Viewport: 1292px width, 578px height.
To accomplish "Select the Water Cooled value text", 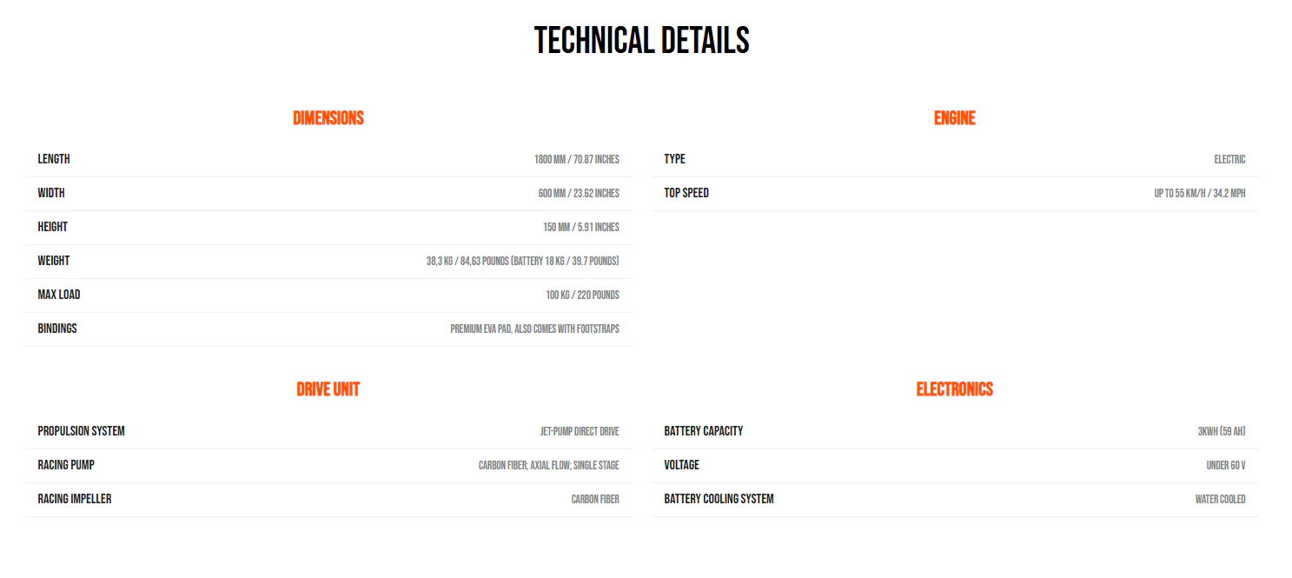I will [x=1220, y=499].
